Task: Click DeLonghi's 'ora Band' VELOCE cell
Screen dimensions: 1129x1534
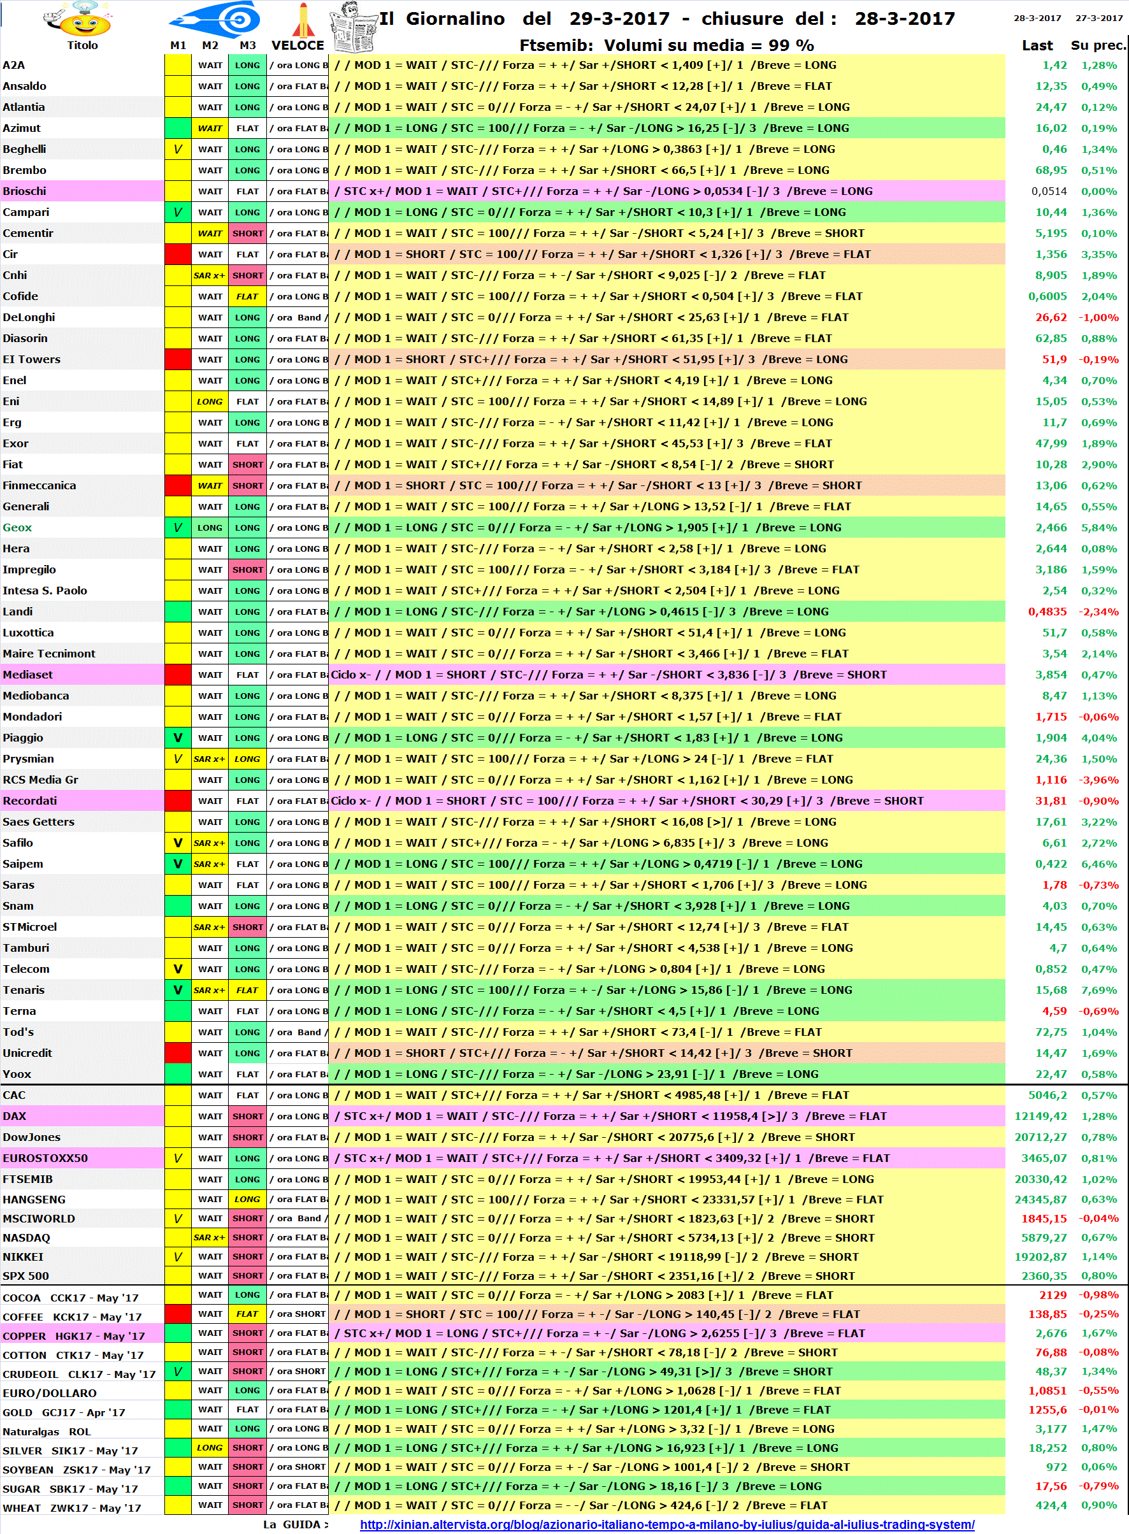Action: [298, 317]
